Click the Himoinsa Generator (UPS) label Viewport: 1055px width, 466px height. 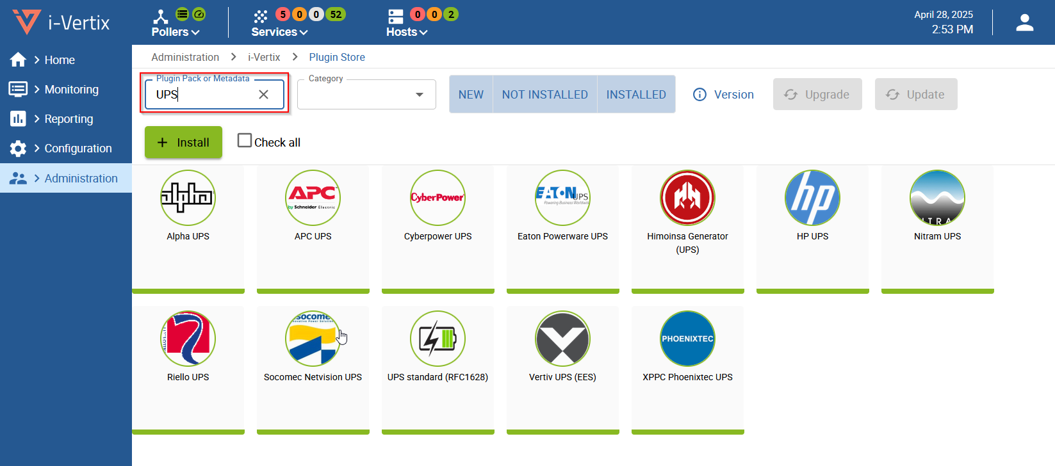[x=687, y=243]
